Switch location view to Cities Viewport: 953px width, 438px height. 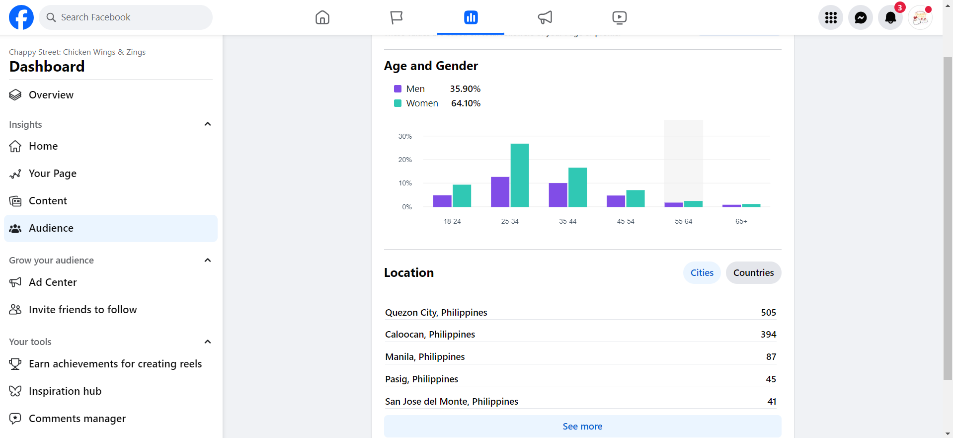[702, 273]
